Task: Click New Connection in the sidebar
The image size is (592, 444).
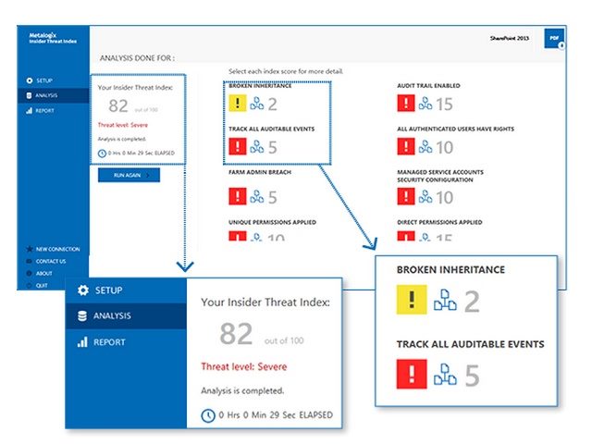Action: pyautogui.click(x=53, y=249)
